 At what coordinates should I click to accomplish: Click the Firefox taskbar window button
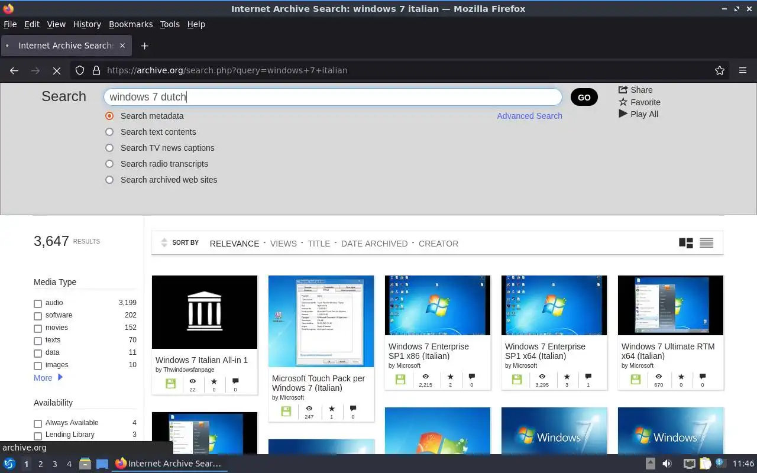pyautogui.click(x=169, y=464)
